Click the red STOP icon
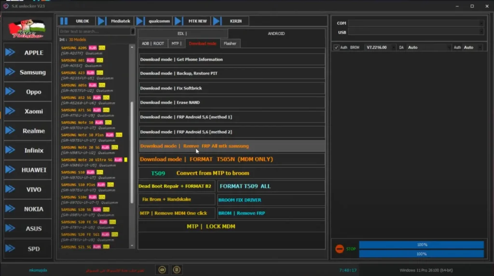494x276 pixels. [x=340, y=249]
